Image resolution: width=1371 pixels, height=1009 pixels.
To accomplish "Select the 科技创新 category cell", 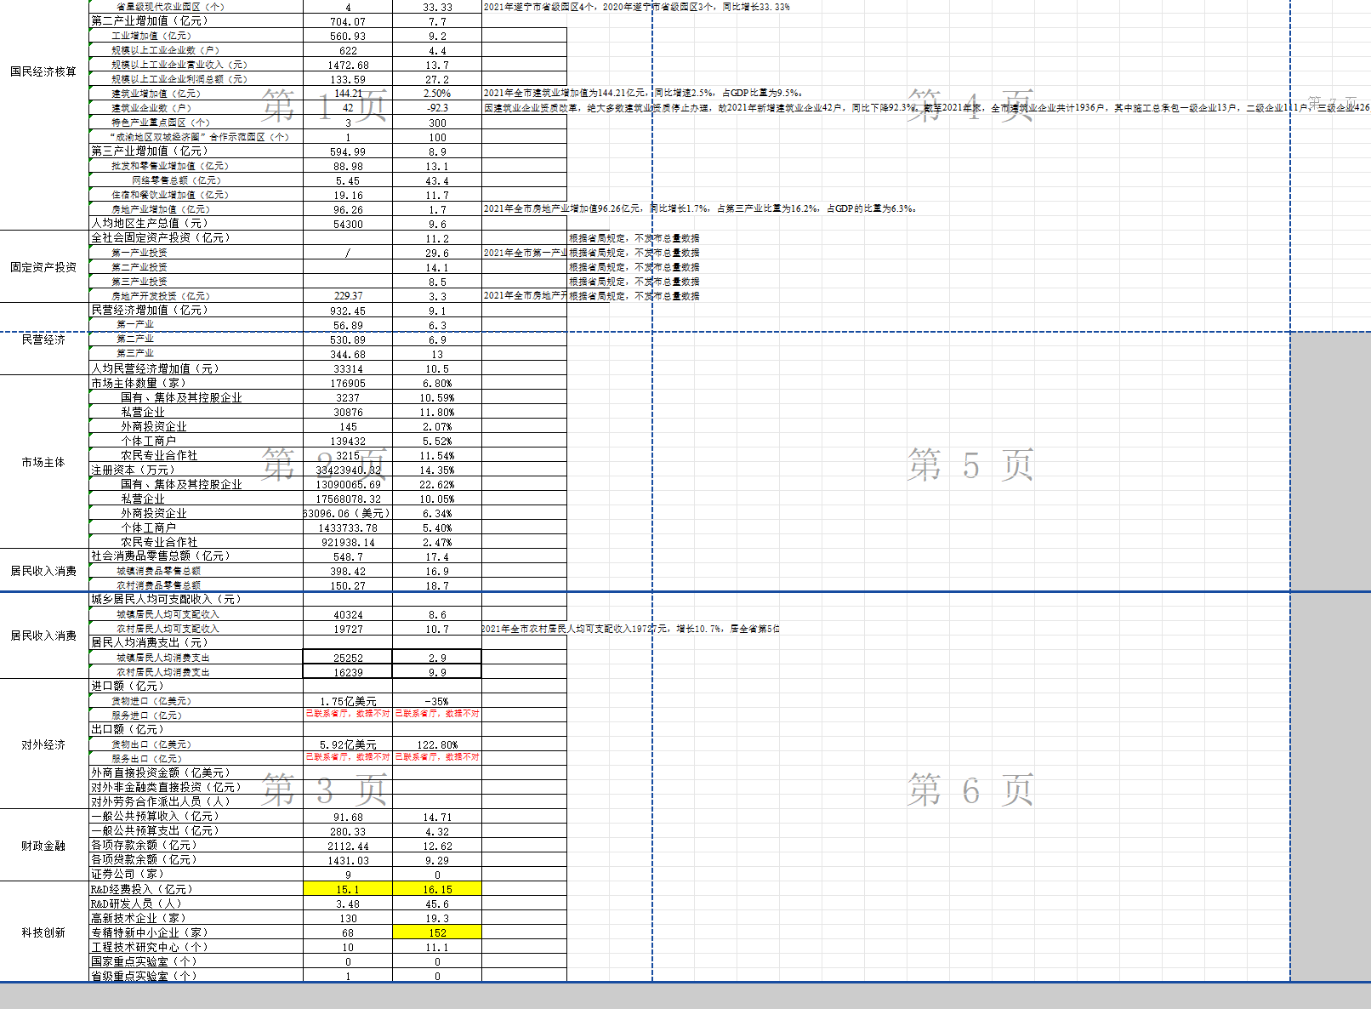I will [x=43, y=932].
